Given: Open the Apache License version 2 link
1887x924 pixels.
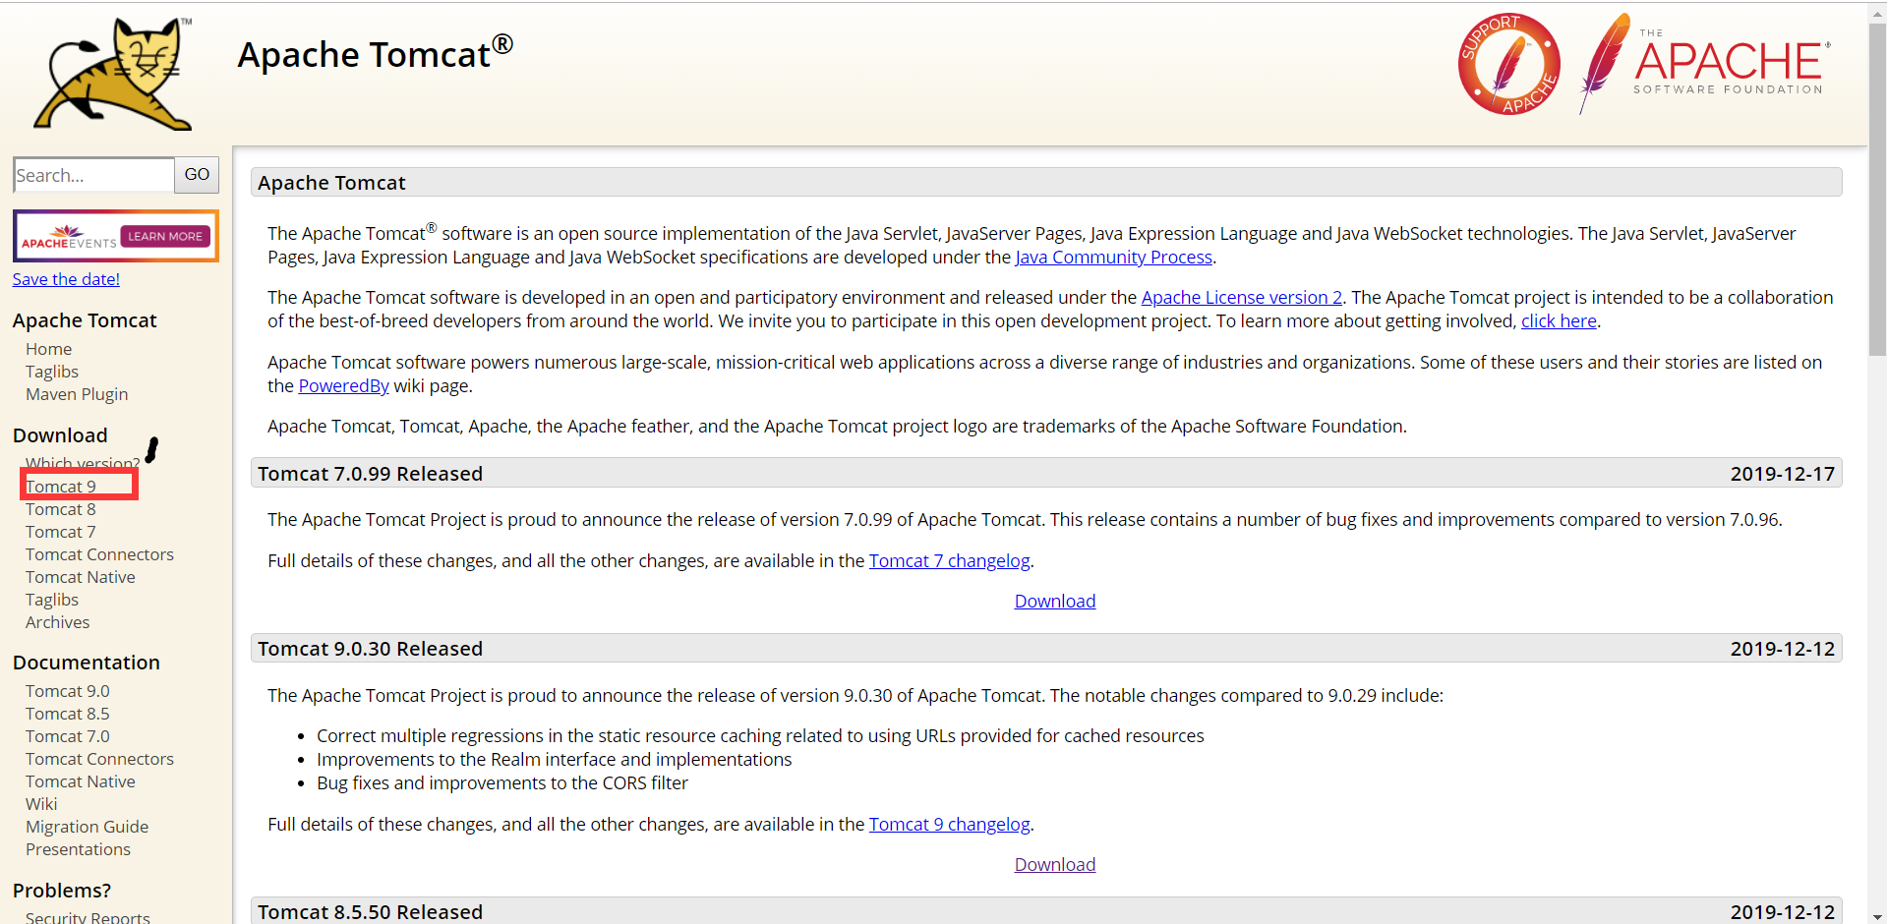Looking at the screenshot, I should click(x=1241, y=298).
